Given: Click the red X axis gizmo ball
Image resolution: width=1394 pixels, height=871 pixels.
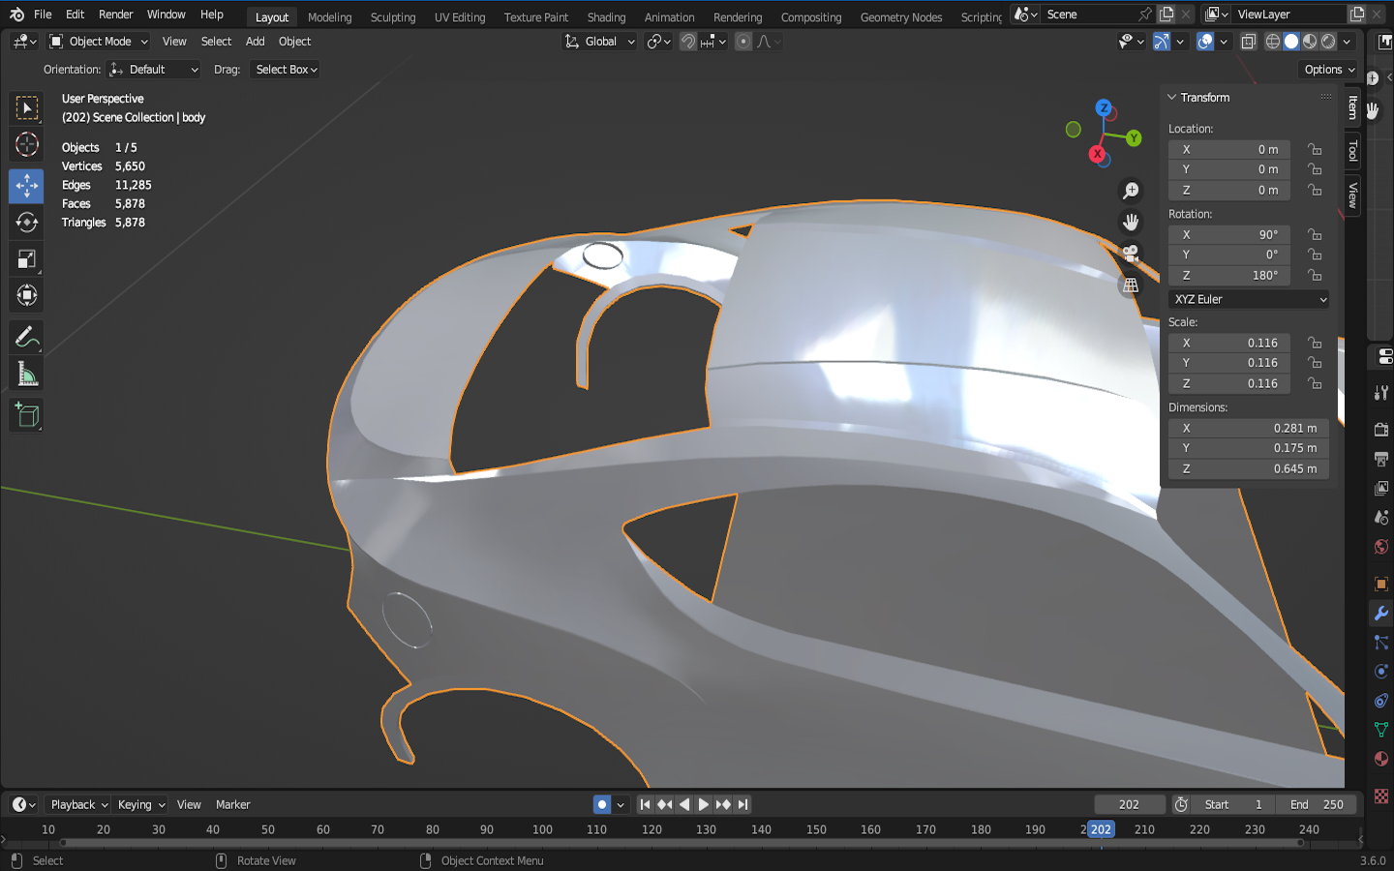Looking at the screenshot, I should pyautogui.click(x=1097, y=154).
